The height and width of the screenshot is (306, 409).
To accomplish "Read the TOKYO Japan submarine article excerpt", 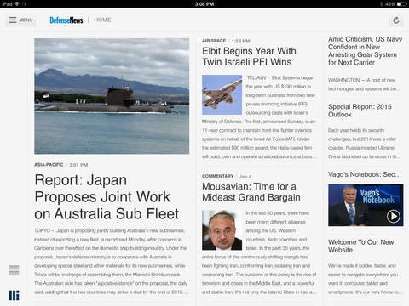I will tap(111, 261).
